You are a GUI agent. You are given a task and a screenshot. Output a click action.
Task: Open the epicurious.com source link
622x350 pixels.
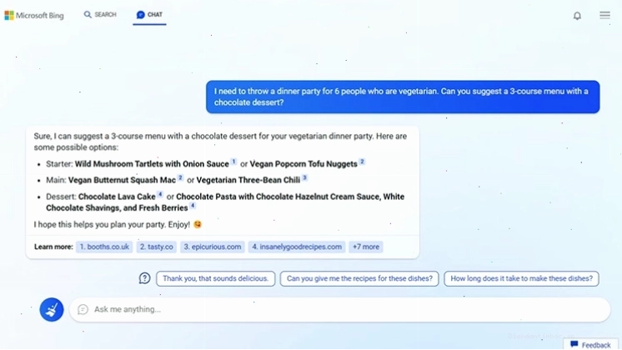(213, 247)
